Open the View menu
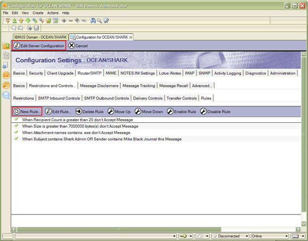308x241 pixels. pos(25,13)
